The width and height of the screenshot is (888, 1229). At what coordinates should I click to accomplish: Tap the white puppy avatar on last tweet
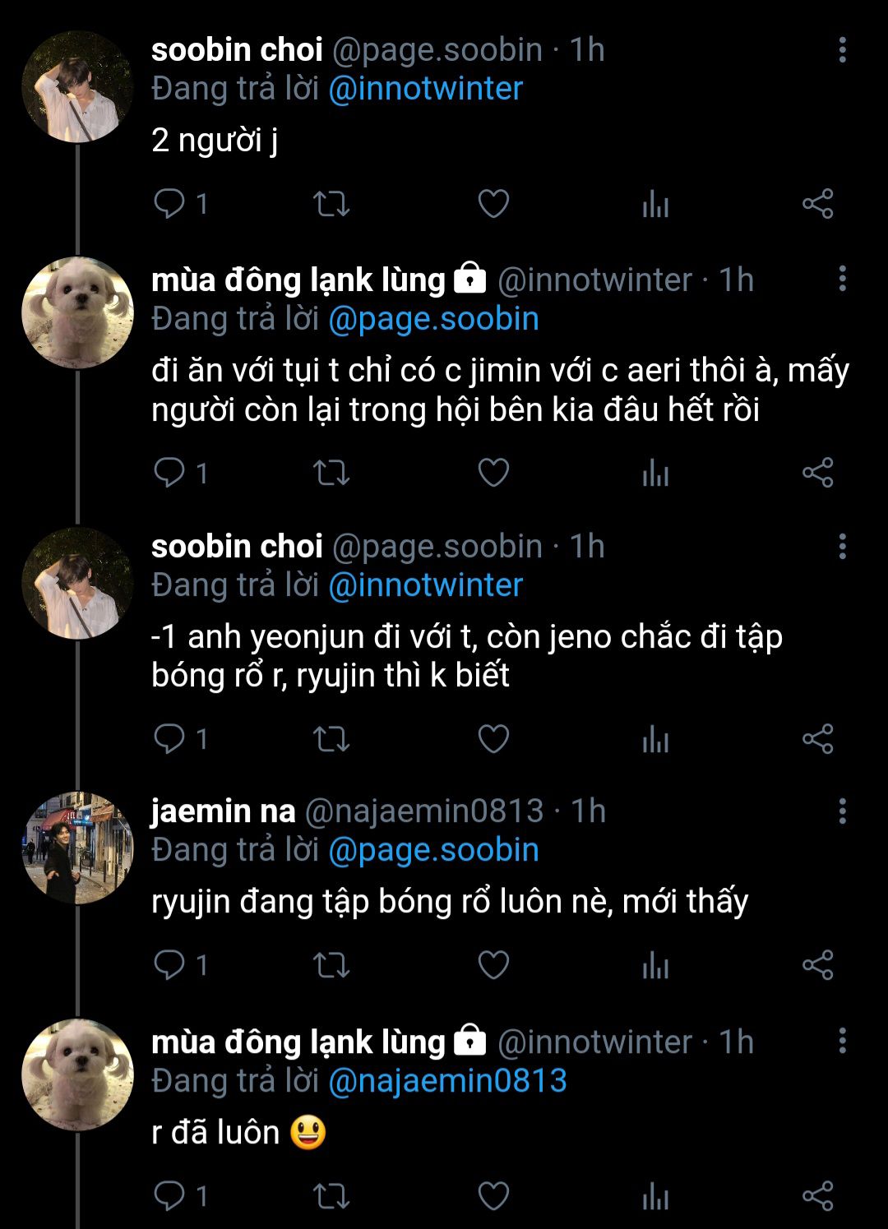[x=77, y=1076]
